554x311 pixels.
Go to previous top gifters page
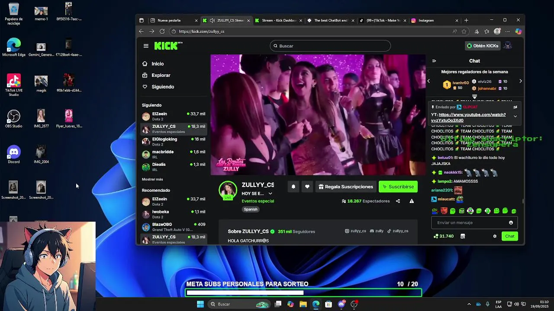(428, 81)
